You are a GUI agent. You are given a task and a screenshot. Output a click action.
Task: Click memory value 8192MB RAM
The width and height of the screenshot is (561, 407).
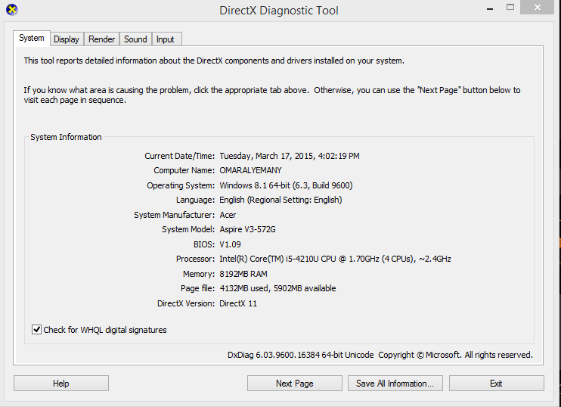pyautogui.click(x=243, y=274)
